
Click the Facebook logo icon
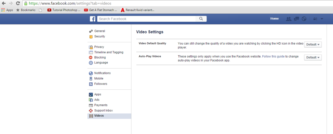93,19
